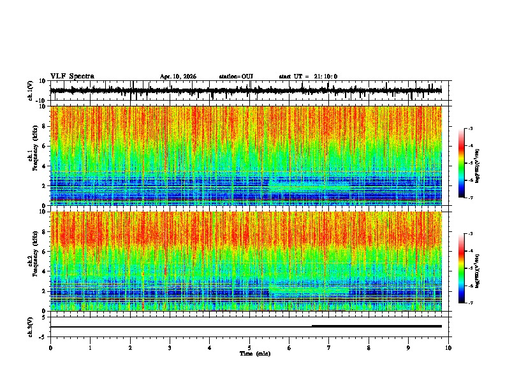Select the "start UT = 21:10:0" text
Viewport: 505px width, 390px height.
pos(308,76)
